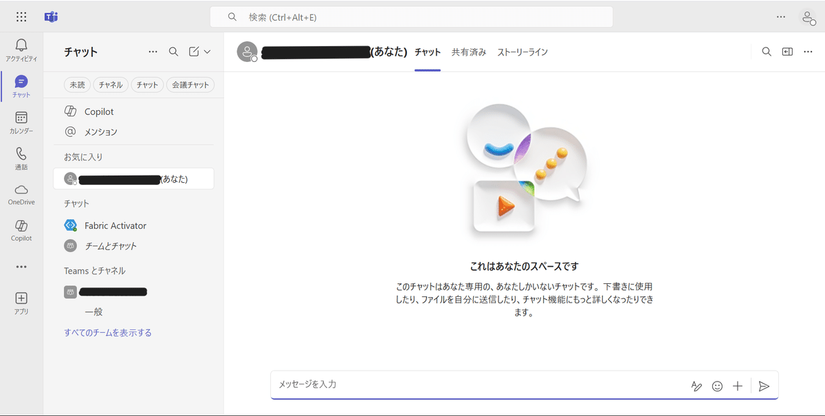
Task: Switch to the 共有済み tab
Action: pyautogui.click(x=469, y=52)
